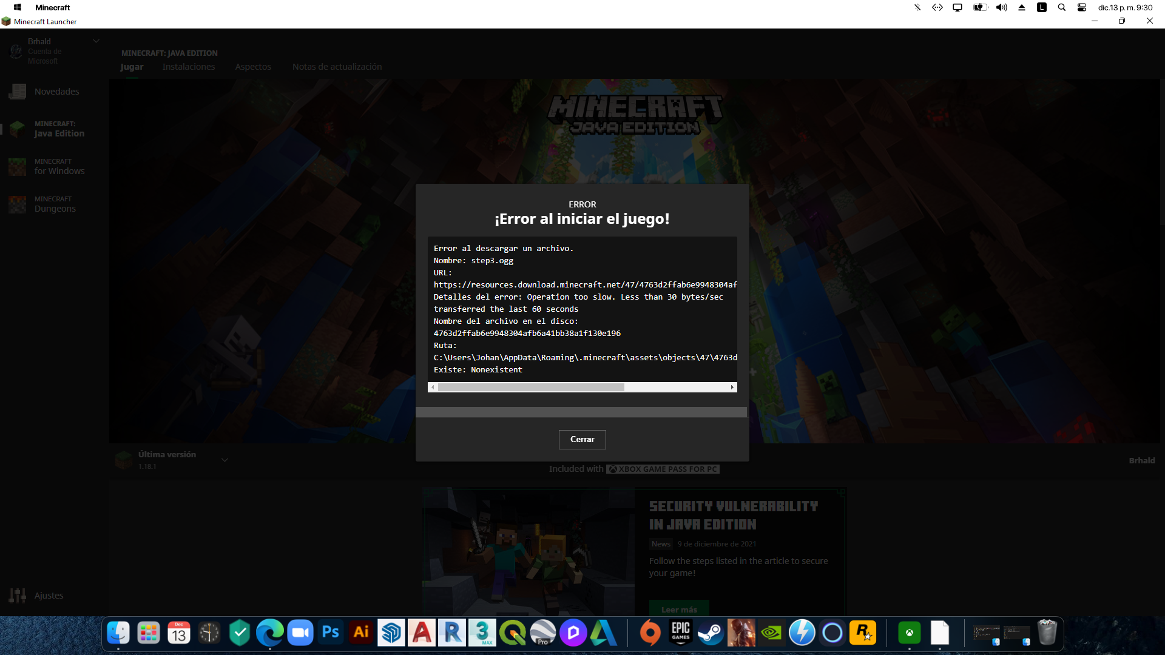Open Epic Games launcher in dock
Image resolution: width=1165 pixels, height=655 pixels.
pos(680,633)
